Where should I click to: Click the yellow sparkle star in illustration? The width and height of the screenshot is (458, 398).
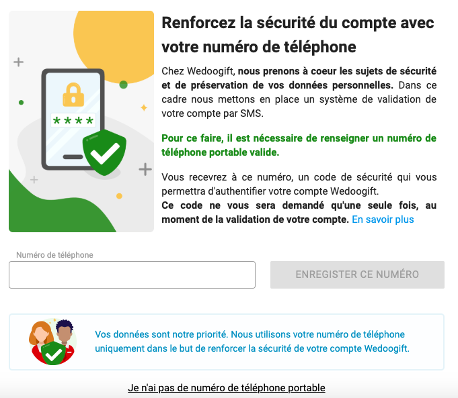click(144, 107)
